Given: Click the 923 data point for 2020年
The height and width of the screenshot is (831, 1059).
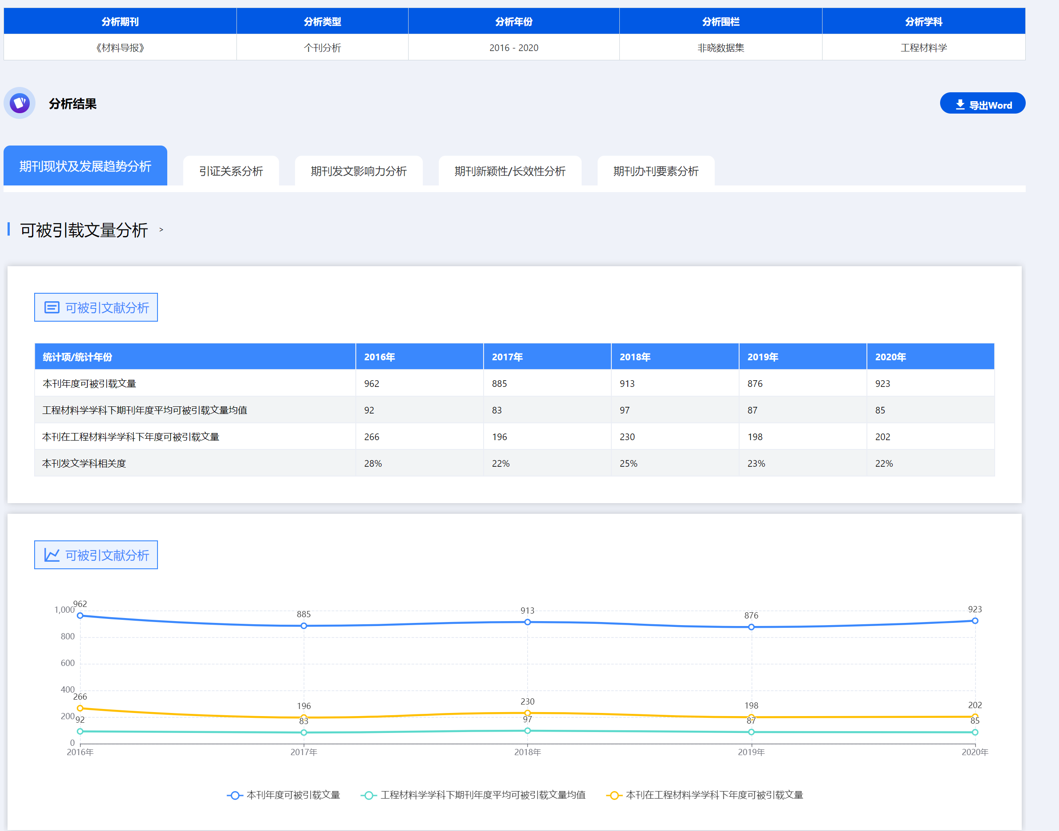Looking at the screenshot, I should pos(975,621).
